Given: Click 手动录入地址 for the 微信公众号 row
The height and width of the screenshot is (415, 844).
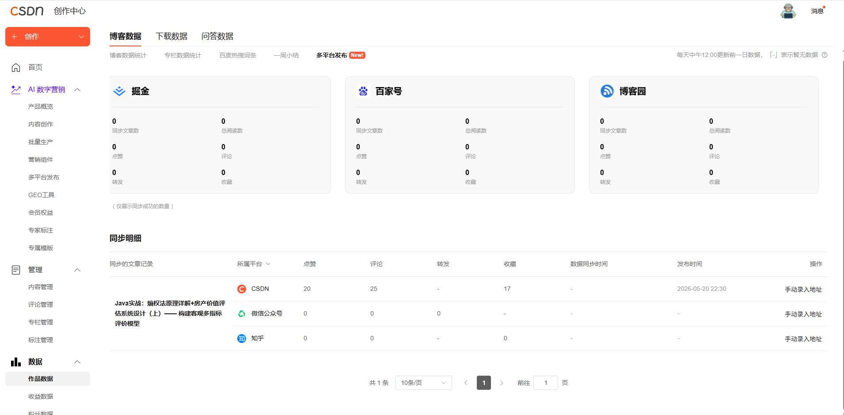Looking at the screenshot, I should pyautogui.click(x=803, y=314).
